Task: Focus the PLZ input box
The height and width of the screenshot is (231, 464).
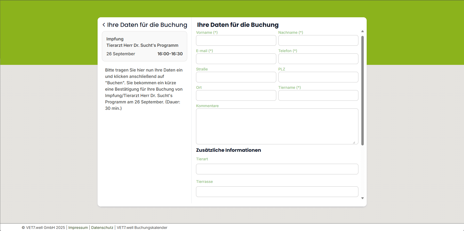Action: [x=318, y=77]
